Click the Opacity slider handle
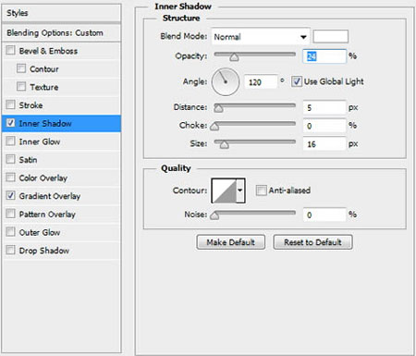The image size is (416, 356). [234, 57]
